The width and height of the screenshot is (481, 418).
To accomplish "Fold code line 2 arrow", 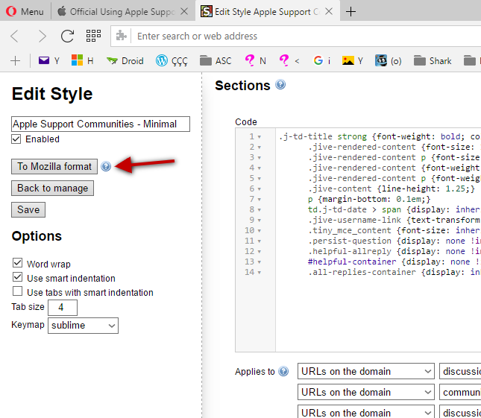I will click(x=260, y=148).
